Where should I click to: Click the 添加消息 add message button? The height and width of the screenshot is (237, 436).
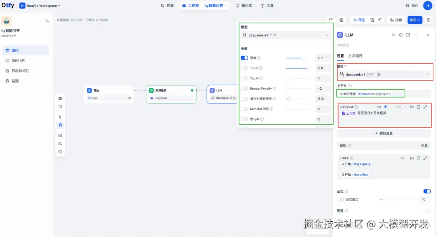[384, 133]
